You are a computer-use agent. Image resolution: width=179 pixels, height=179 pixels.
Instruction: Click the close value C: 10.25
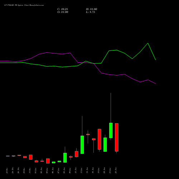63,9
